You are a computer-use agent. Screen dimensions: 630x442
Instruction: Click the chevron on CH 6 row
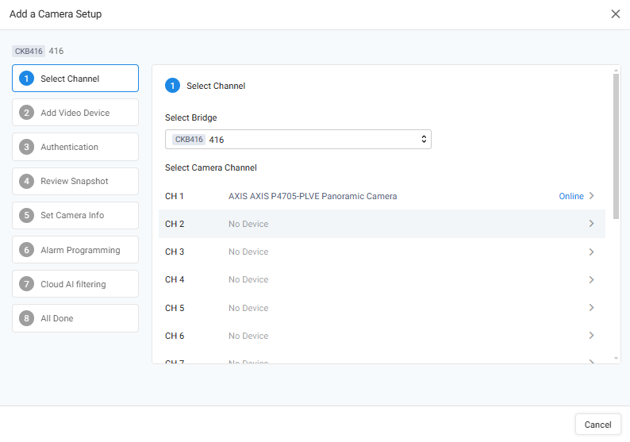tap(591, 336)
